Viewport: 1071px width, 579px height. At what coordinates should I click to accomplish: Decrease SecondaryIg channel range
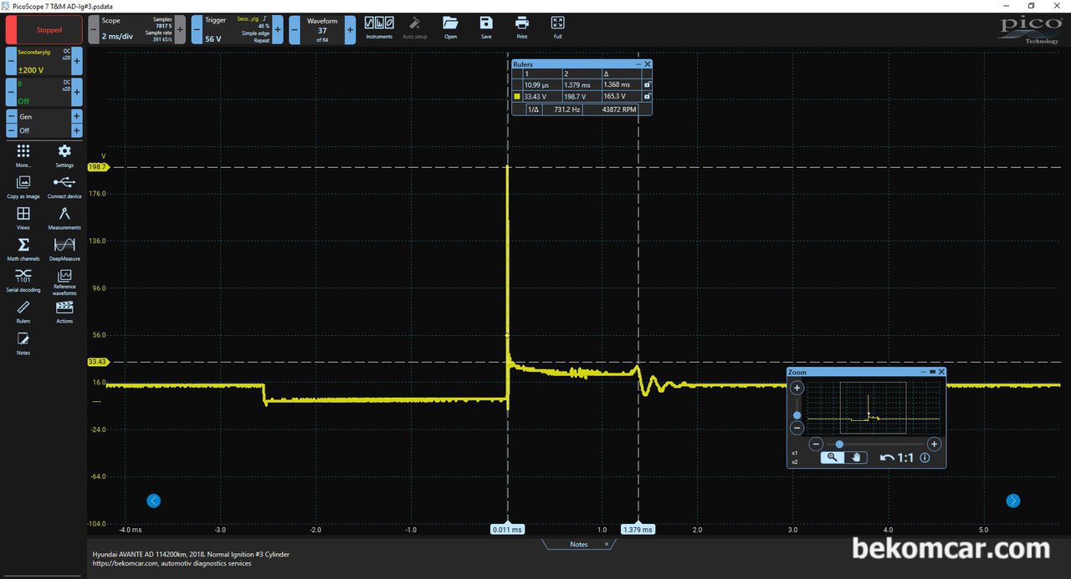12,61
